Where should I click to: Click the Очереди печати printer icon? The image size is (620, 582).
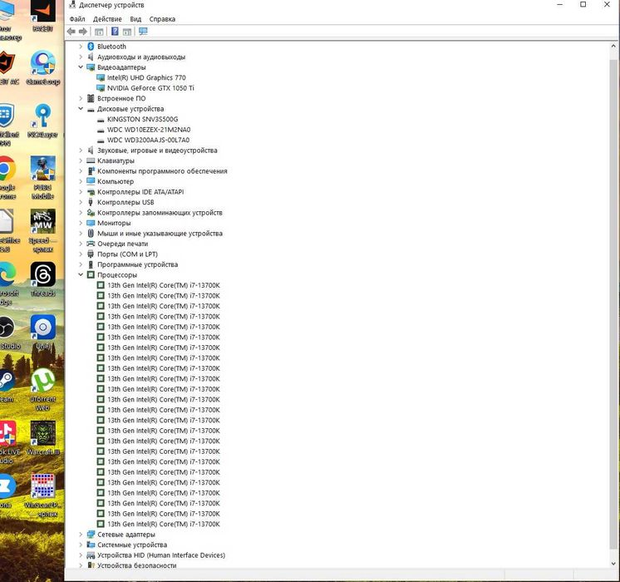point(91,244)
